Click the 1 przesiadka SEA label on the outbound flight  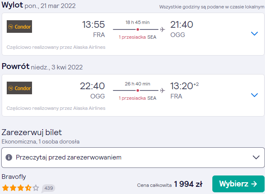pos(137,37)
